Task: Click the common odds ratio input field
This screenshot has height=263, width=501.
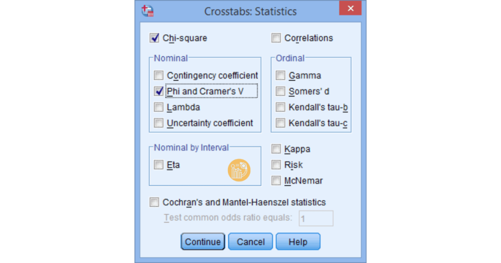Action: 316,219
